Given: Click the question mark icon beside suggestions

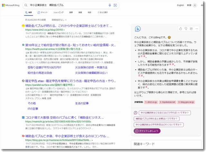Looking at the screenshot, I should click(136, 113).
